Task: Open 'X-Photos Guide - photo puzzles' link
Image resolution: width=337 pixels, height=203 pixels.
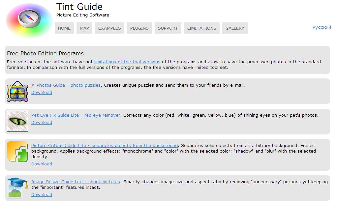Action: [66, 85]
